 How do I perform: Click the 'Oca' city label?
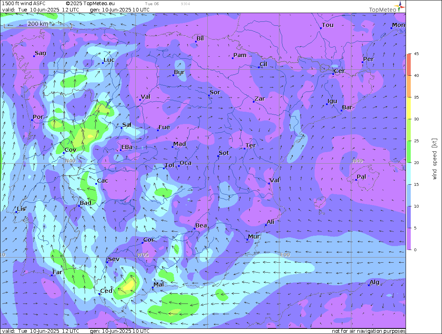click(x=186, y=163)
